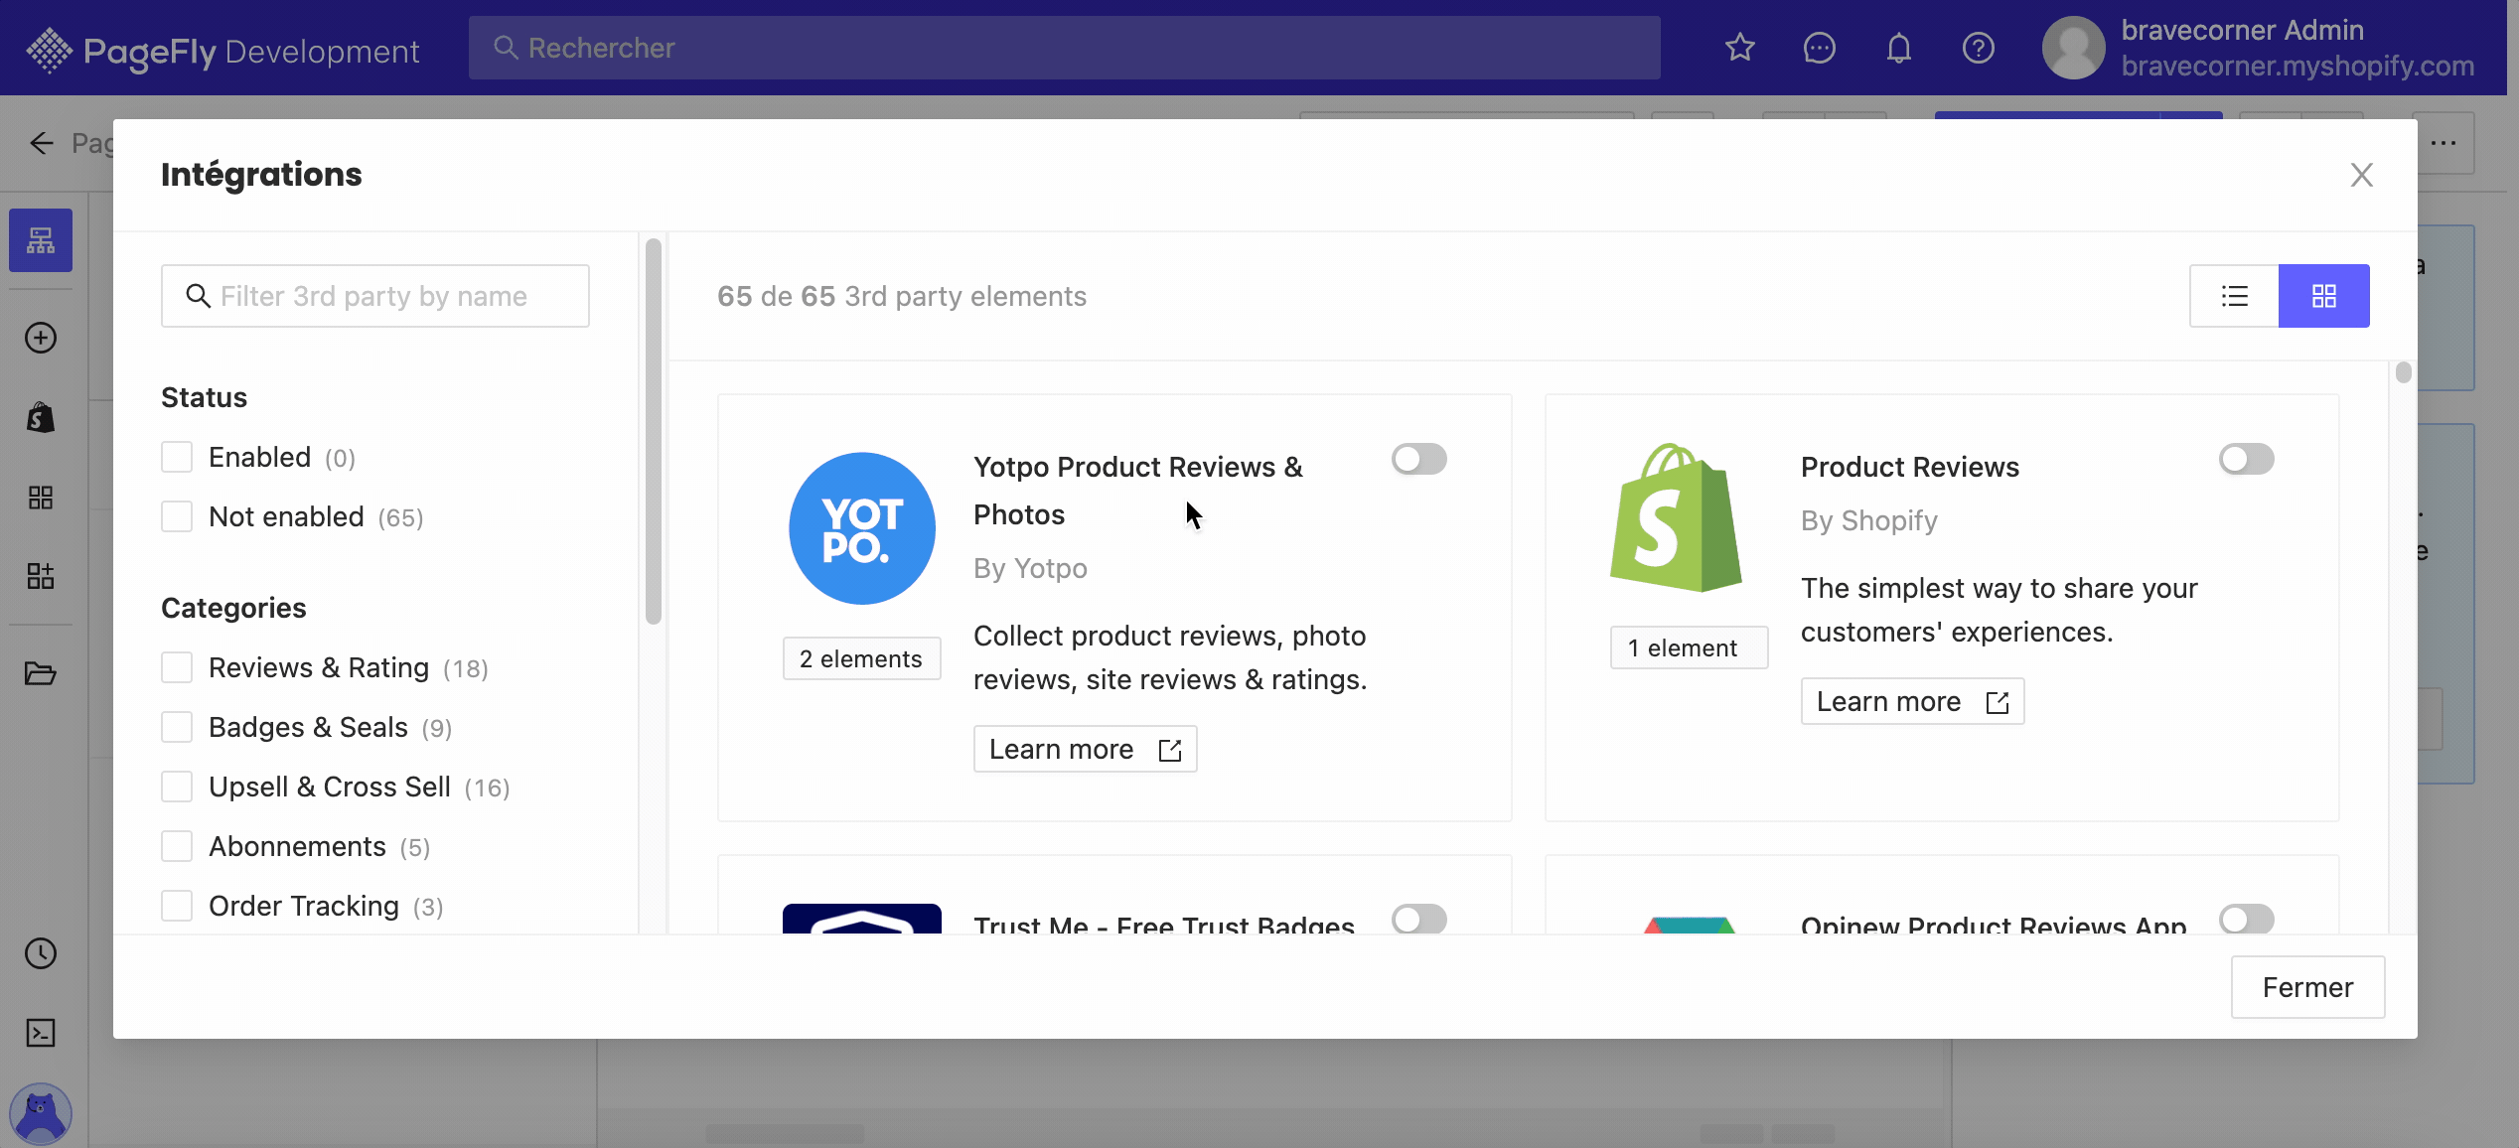Click the Yotpo Product Reviews & Photos title
The height and width of the screenshot is (1148, 2519).
point(1137,491)
